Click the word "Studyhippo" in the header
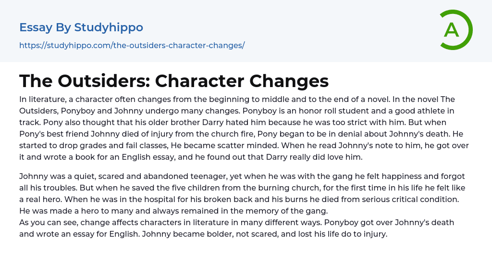The height and width of the screenshot is (267, 492). [x=109, y=27]
